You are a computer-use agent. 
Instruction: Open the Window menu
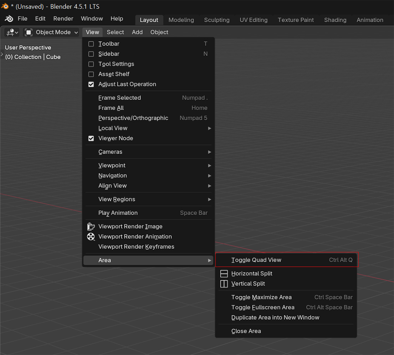point(92,19)
